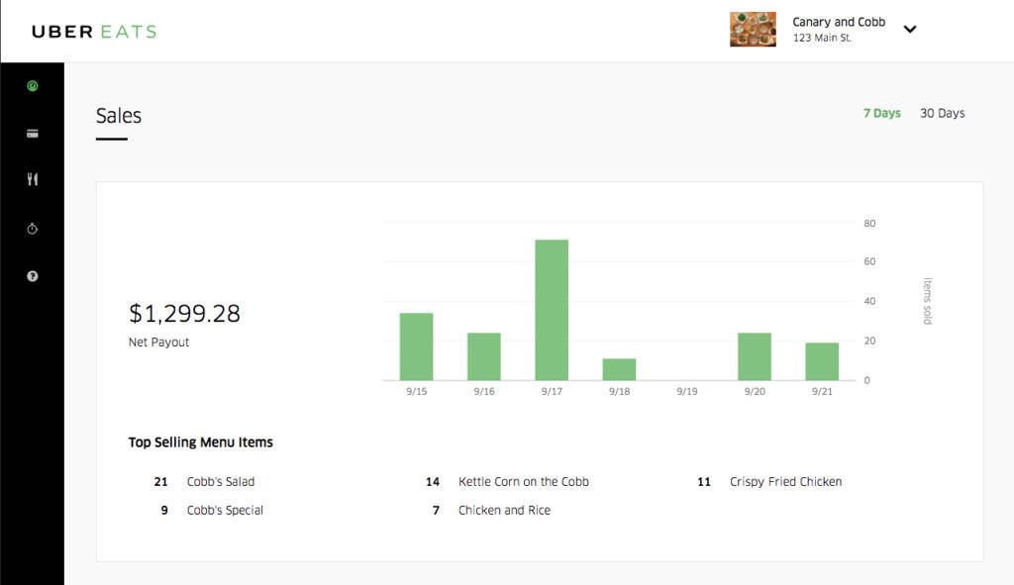The image size is (1014, 585).
Task: Open the help question mark icon
Action: point(33,276)
